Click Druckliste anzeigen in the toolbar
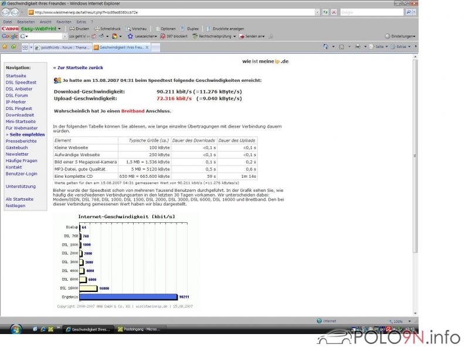 pyautogui.click(x=225, y=29)
